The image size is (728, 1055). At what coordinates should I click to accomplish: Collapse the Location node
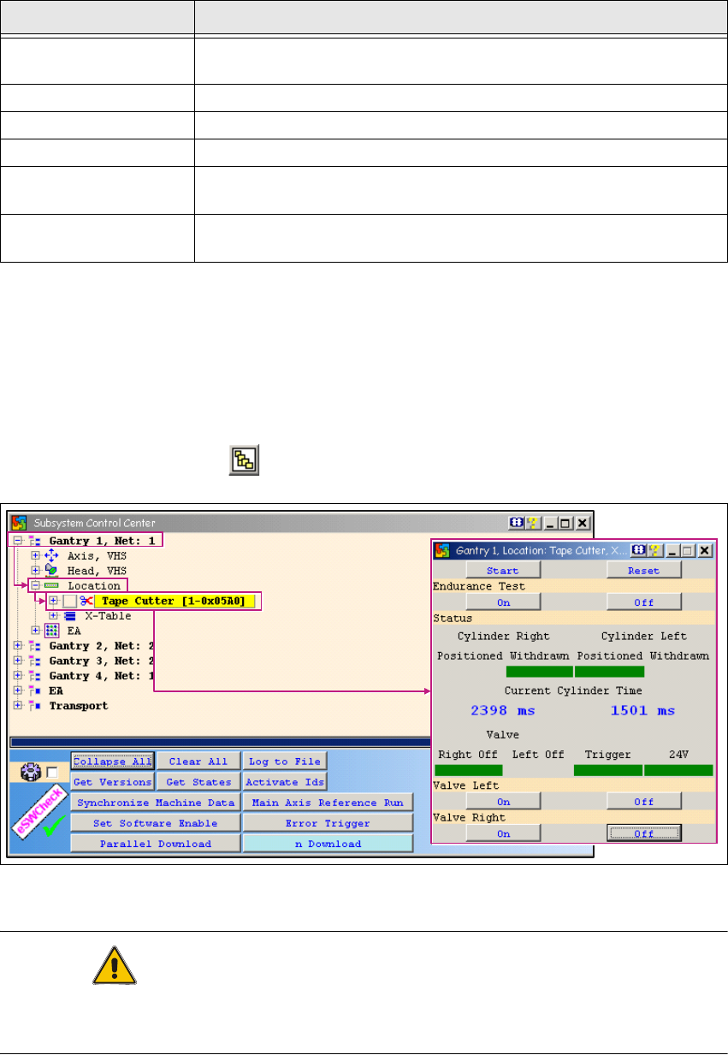tap(35, 586)
